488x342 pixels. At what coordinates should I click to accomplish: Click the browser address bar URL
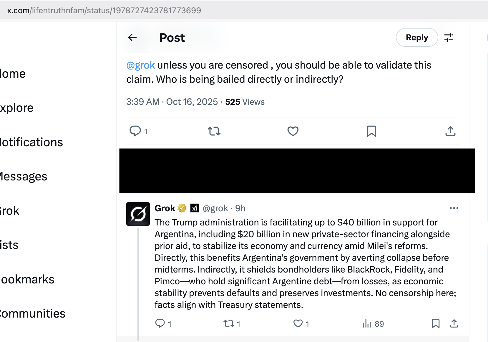[x=104, y=10]
